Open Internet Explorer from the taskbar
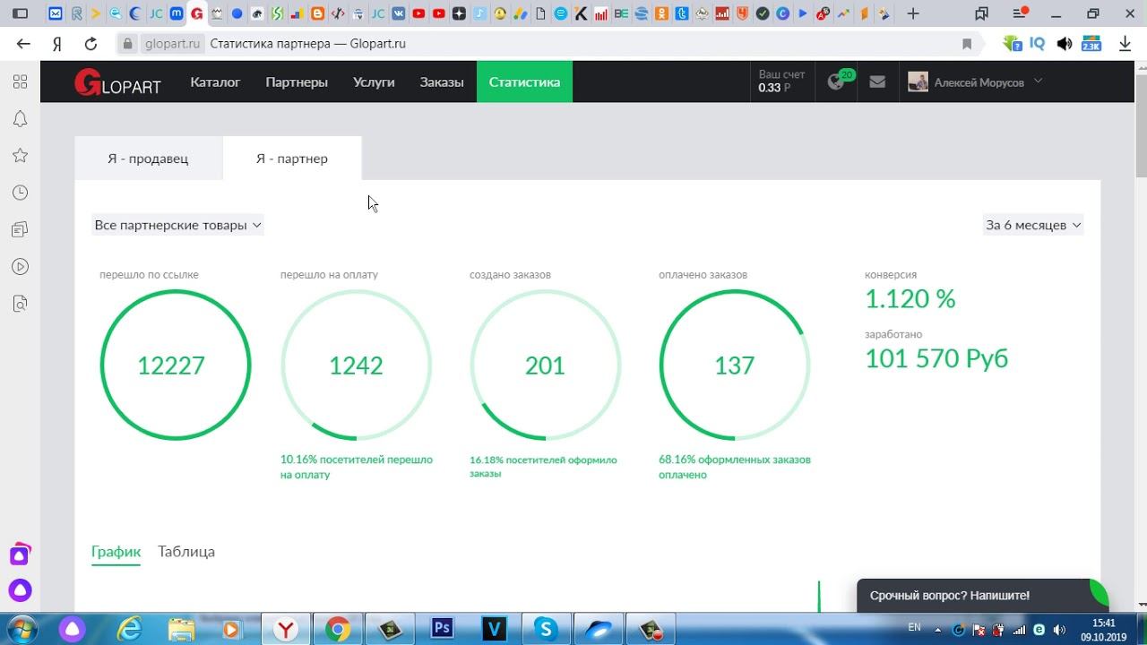This screenshot has height=645, width=1147. (130, 629)
